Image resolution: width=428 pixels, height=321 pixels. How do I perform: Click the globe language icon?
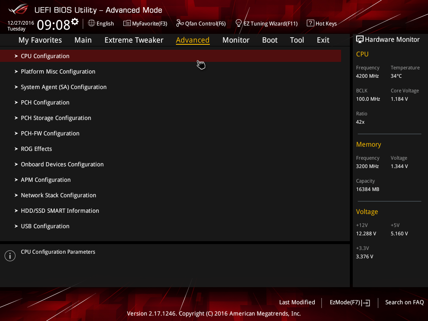point(92,23)
